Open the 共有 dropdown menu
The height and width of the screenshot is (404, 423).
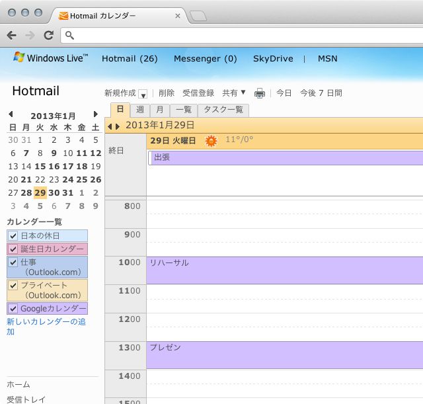coord(234,93)
